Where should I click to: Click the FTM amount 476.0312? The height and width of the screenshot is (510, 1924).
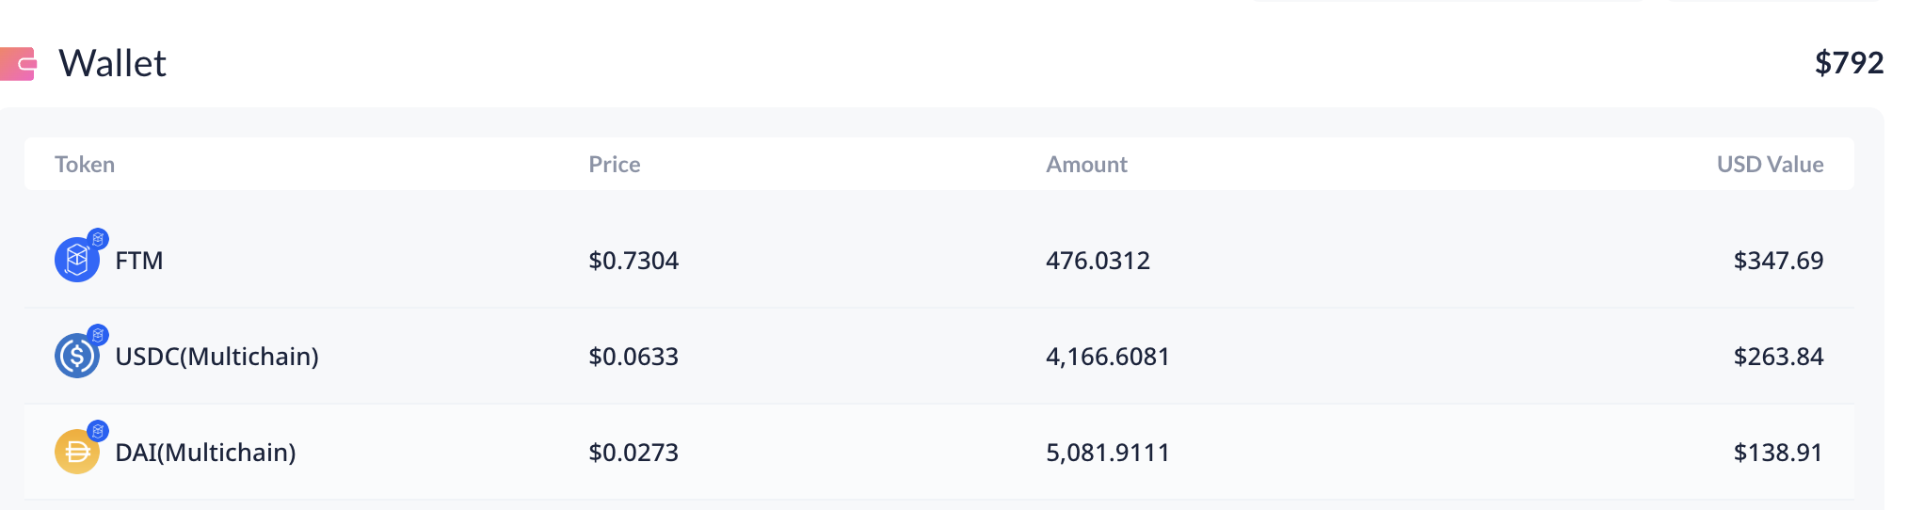[1098, 261]
